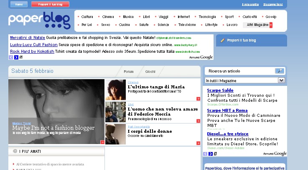Open Rock Hard by Kokotish ad link
This screenshot has width=308, height=170.
32,52
